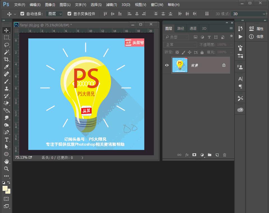Image resolution: width=269 pixels, height=213 pixels.
Task: Open the Move tool preset dropdown arrow
Action: click(15, 14)
